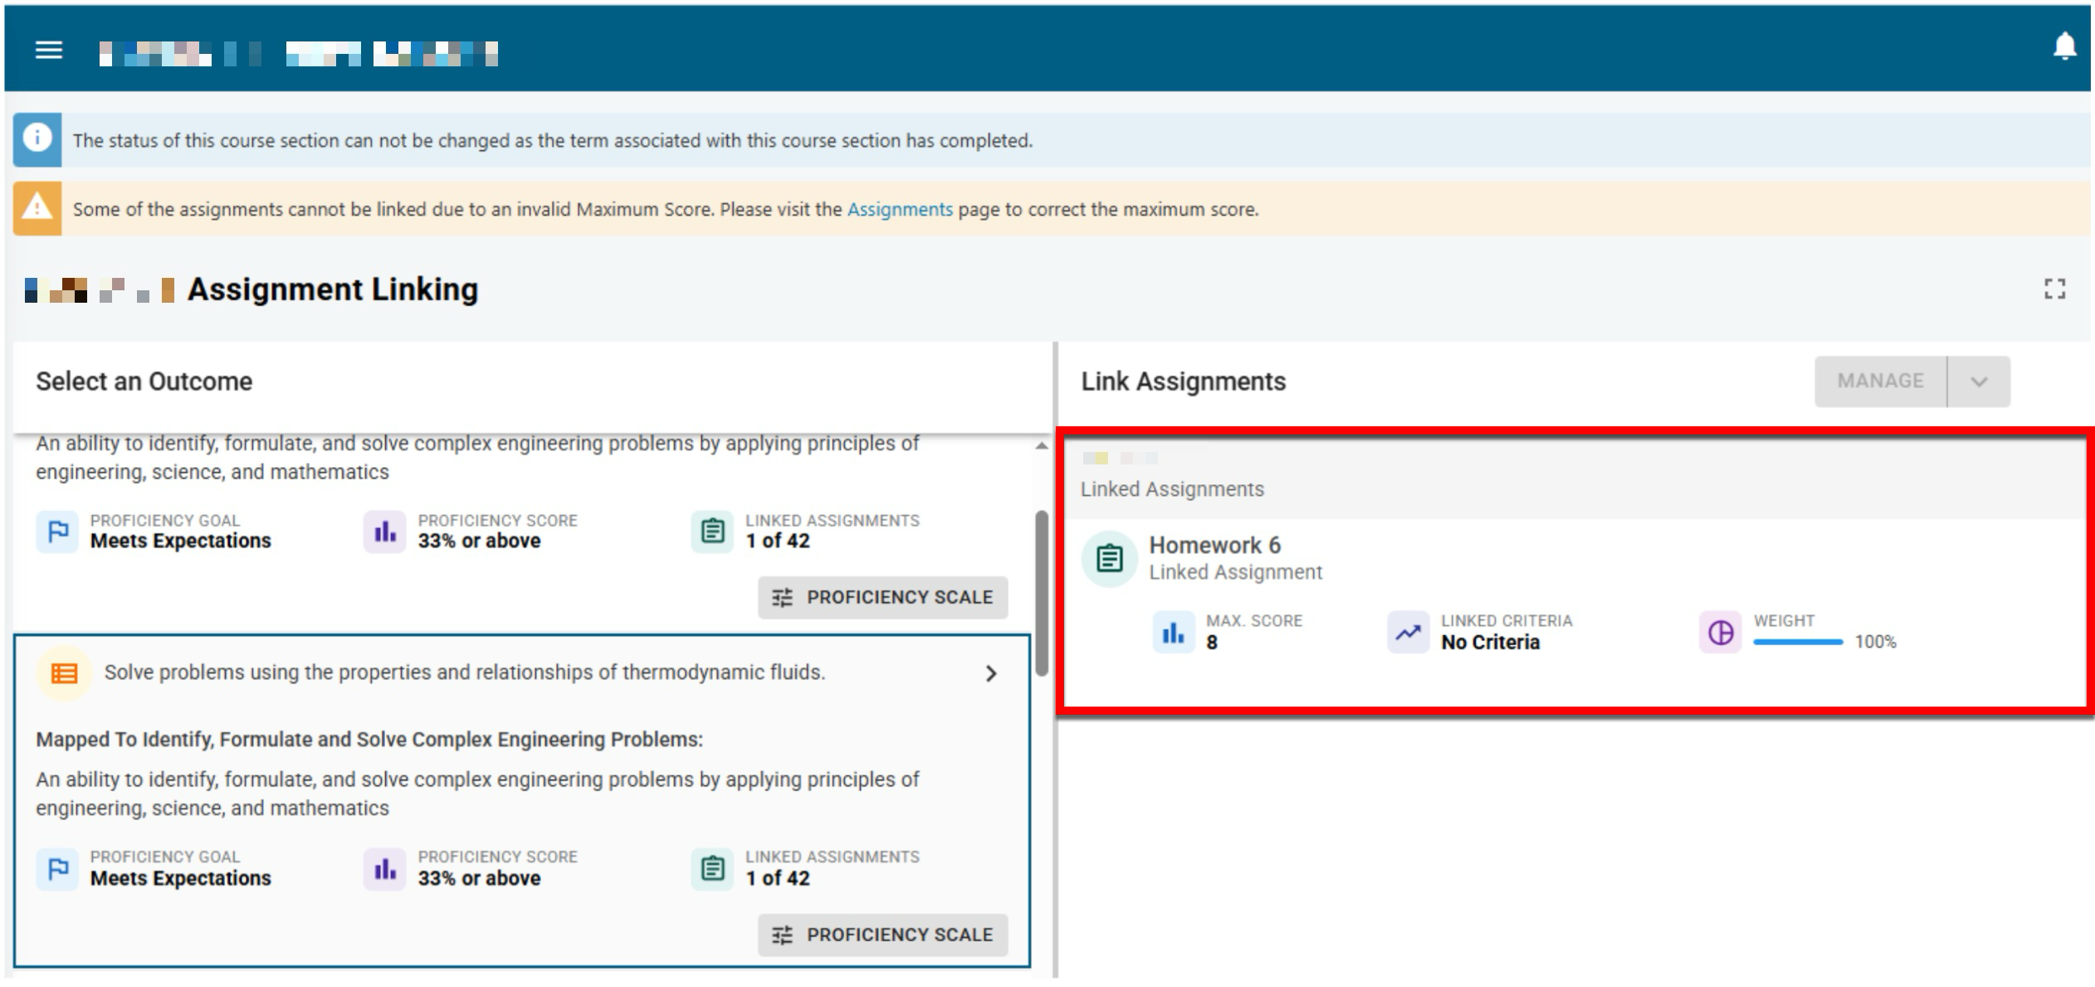Viewport: 2095px width, 987px height.
Task: Click the Max. Score bar chart icon
Action: pos(1173,633)
